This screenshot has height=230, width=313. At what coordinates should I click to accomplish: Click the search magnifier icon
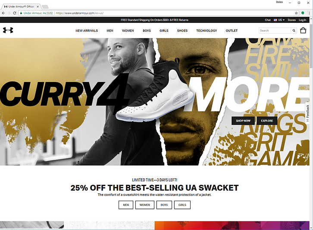click(x=294, y=31)
